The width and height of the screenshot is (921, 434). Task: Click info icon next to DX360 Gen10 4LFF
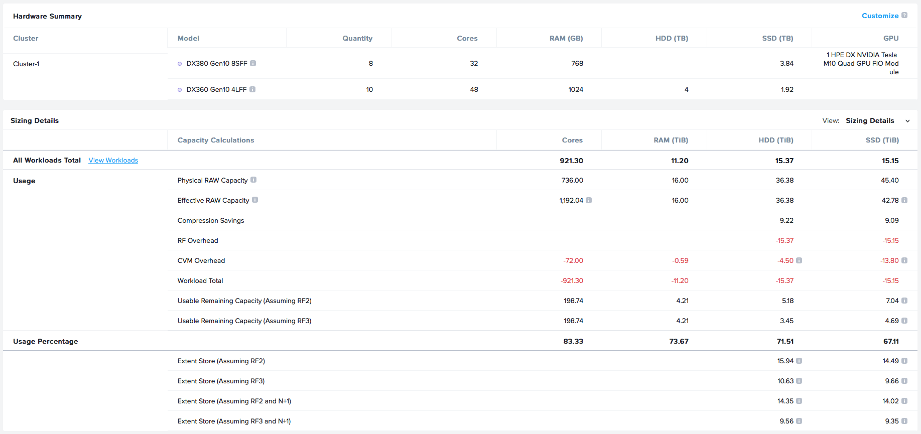[252, 89]
